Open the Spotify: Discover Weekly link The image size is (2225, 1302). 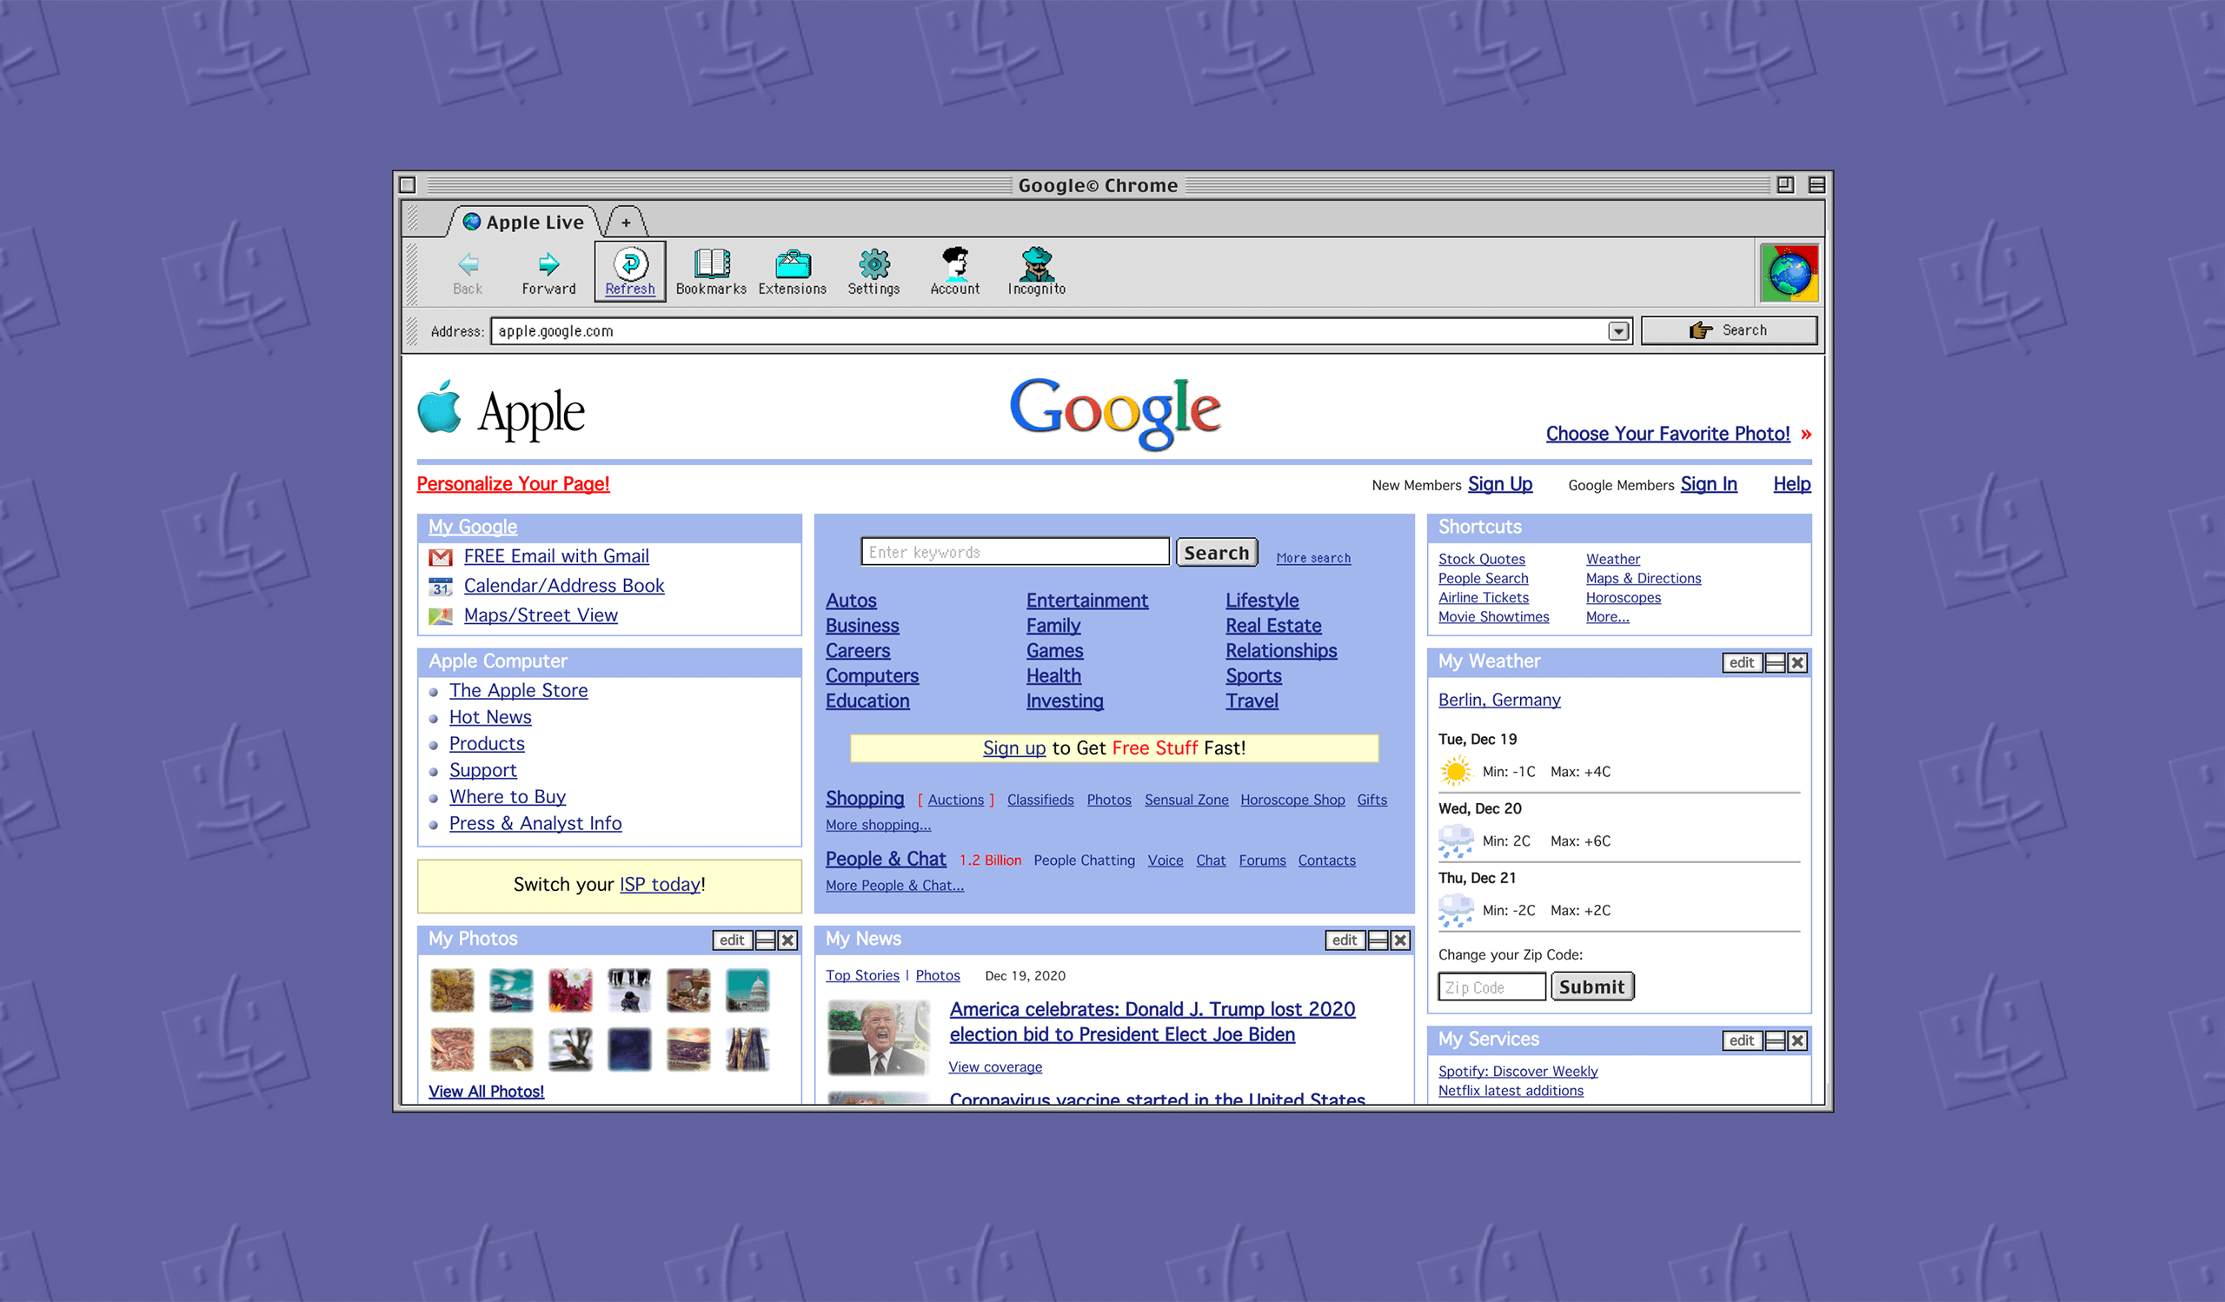[1517, 1071]
